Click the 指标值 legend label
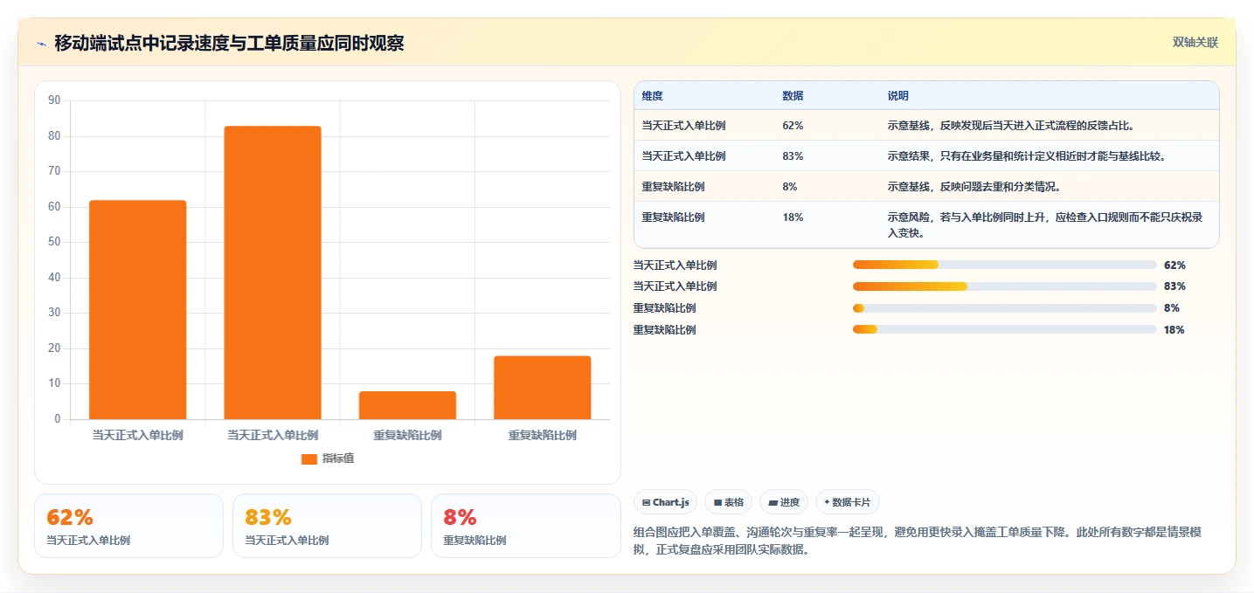 (338, 459)
